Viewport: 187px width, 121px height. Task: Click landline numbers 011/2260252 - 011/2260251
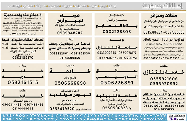pyautogui.click(x=117, y=58)
